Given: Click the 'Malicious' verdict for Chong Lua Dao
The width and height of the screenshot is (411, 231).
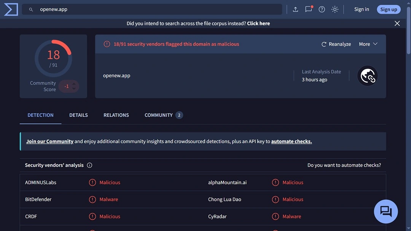Looking at the screenshot, I should [293, 199].
